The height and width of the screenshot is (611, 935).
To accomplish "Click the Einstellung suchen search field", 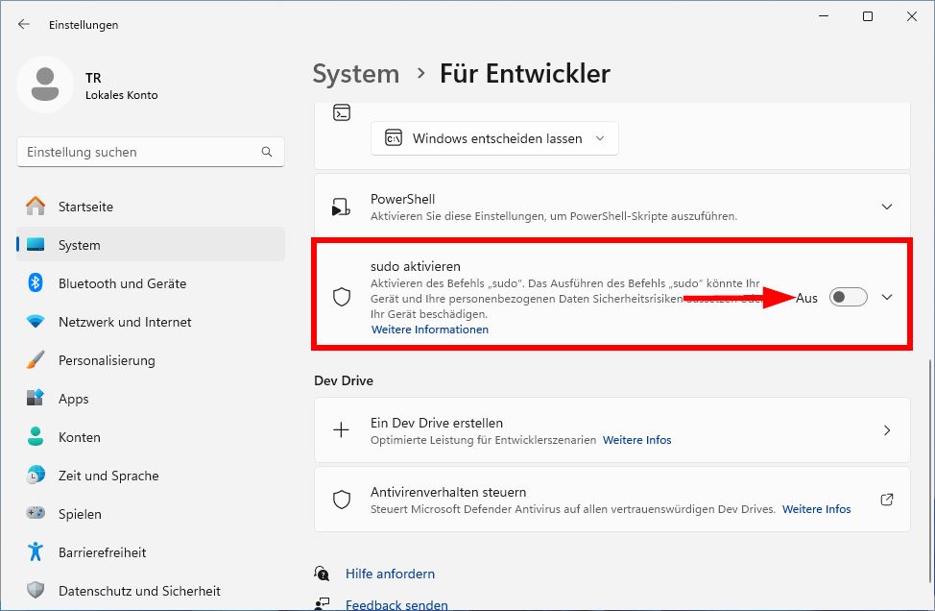I will [x=150, y=151].
